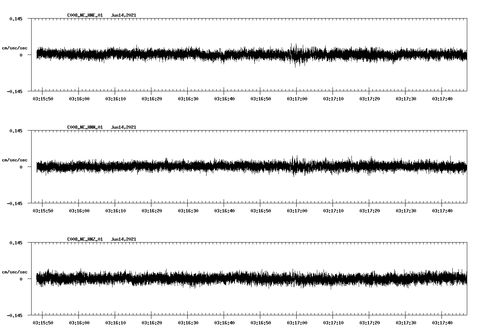
Task: Click the -0.145 lower axis value on HNN plot
Action: pos(15,203)
